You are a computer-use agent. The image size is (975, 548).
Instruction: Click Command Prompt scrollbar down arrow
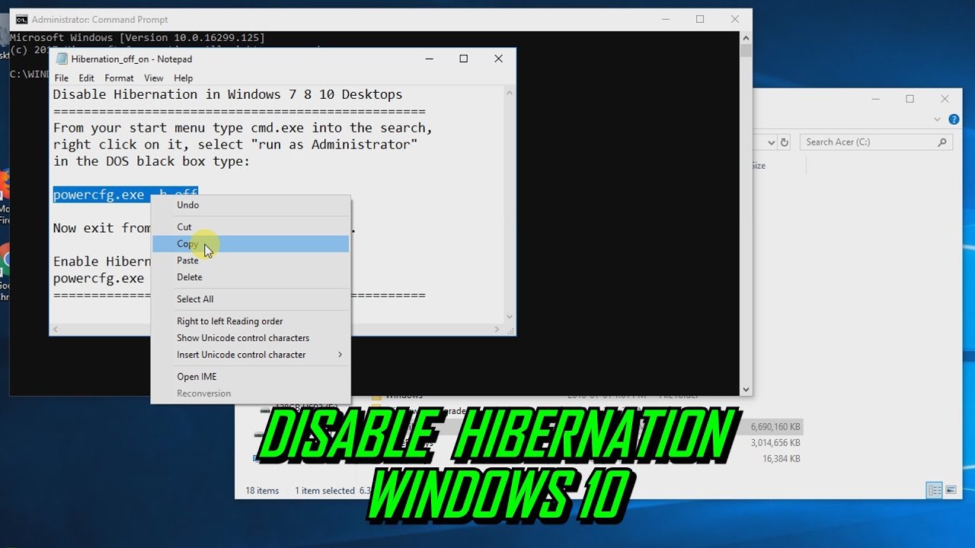tap(746, 390)
